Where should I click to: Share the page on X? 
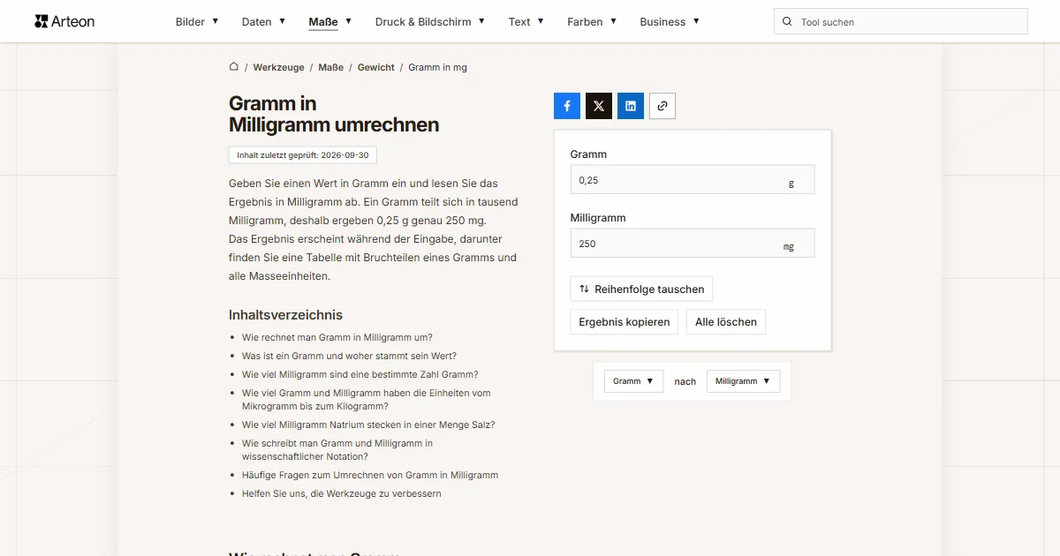click(x=599, y=106)
